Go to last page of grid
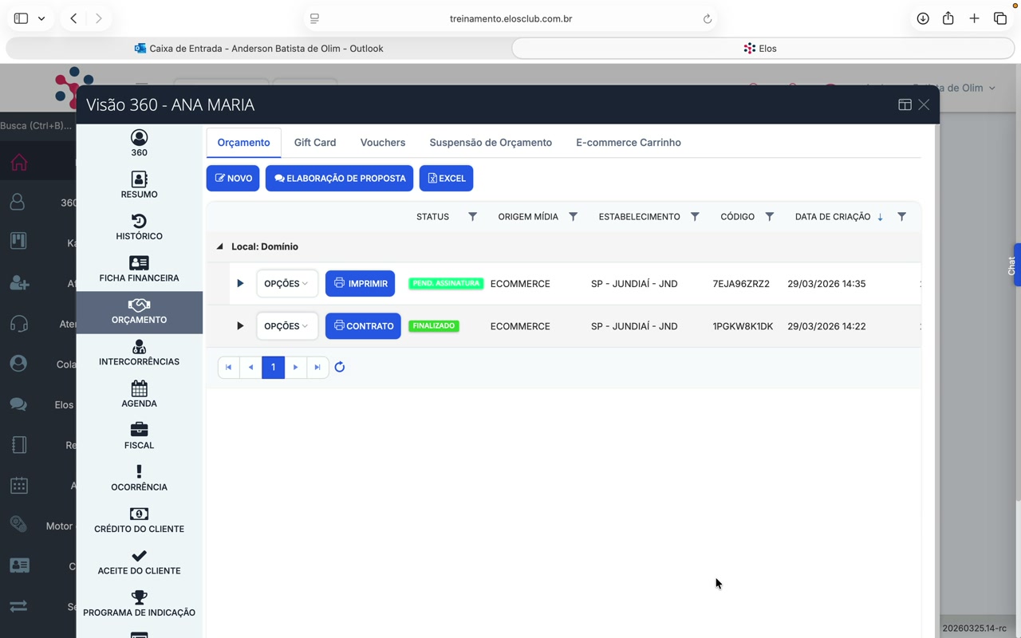The image size is (1021, 638). [x=317, y=367]
